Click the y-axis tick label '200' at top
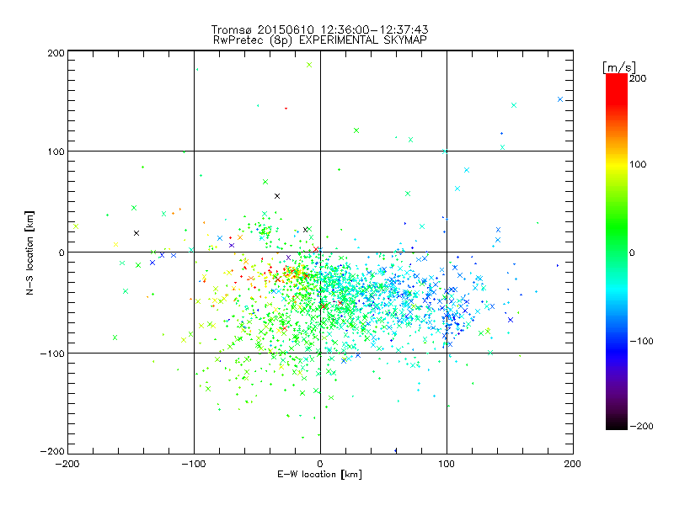This screenshot has width=674, height=505. (56, 53)
